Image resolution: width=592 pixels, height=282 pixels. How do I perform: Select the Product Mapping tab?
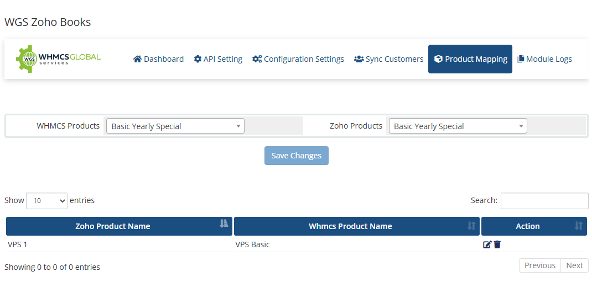470,59
